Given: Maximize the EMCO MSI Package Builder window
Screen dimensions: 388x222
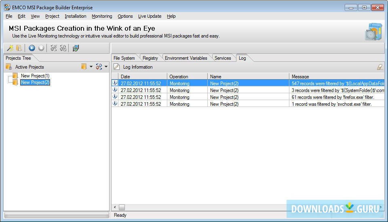Looking at the screenshot, I should (x=364, y=7).
